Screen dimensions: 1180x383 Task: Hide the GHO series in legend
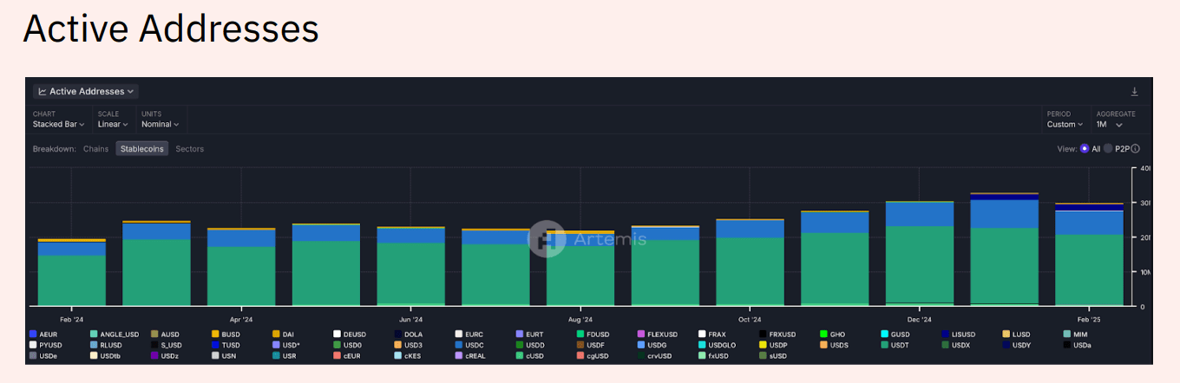(x=832, y=334)
